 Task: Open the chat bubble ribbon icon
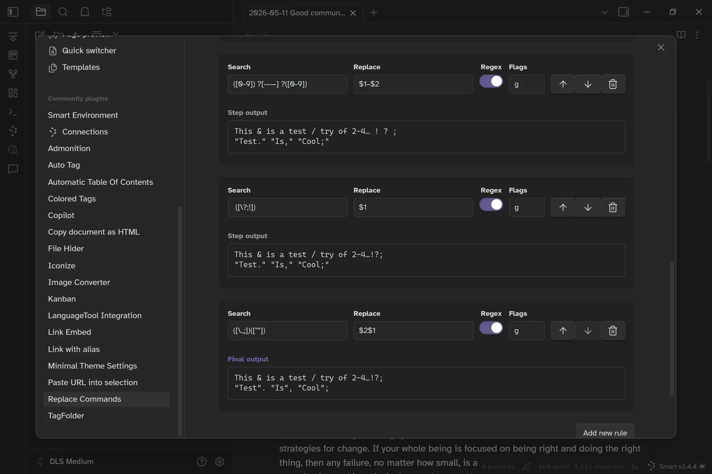(x=13, y=169)
